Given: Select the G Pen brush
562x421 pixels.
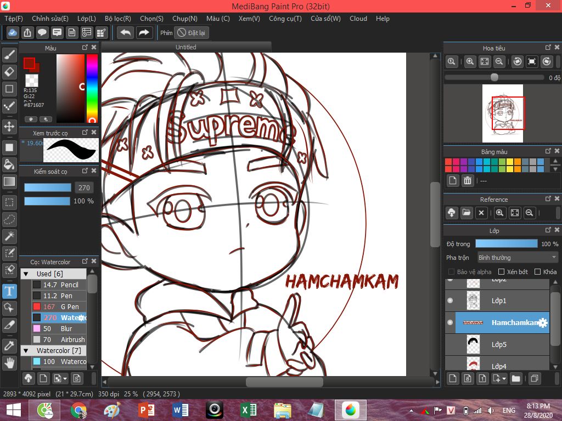Looking at the screenshot, I should pos(59,306).
